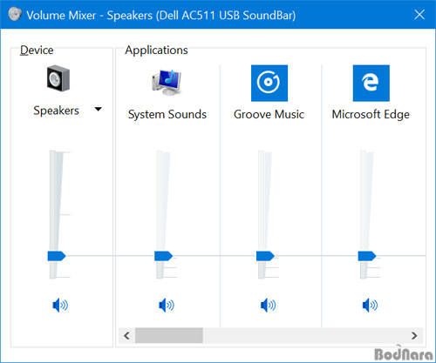
Task: Click the Groove Music app icon
Action: [269, 83]
